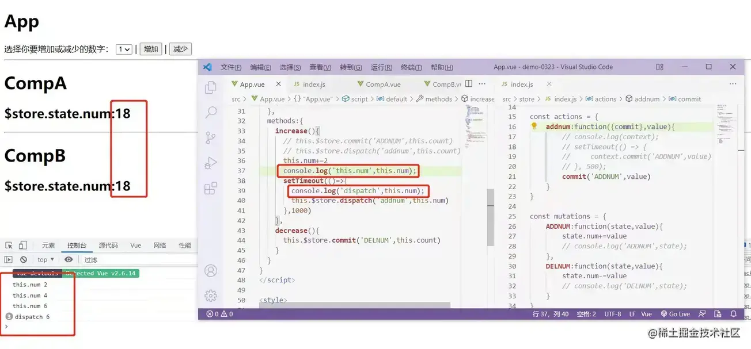Open the customize layout icon in VS Code title bar
Image resolution: width=751 pixels, height=349 pixels.
(x=660, y=67)
